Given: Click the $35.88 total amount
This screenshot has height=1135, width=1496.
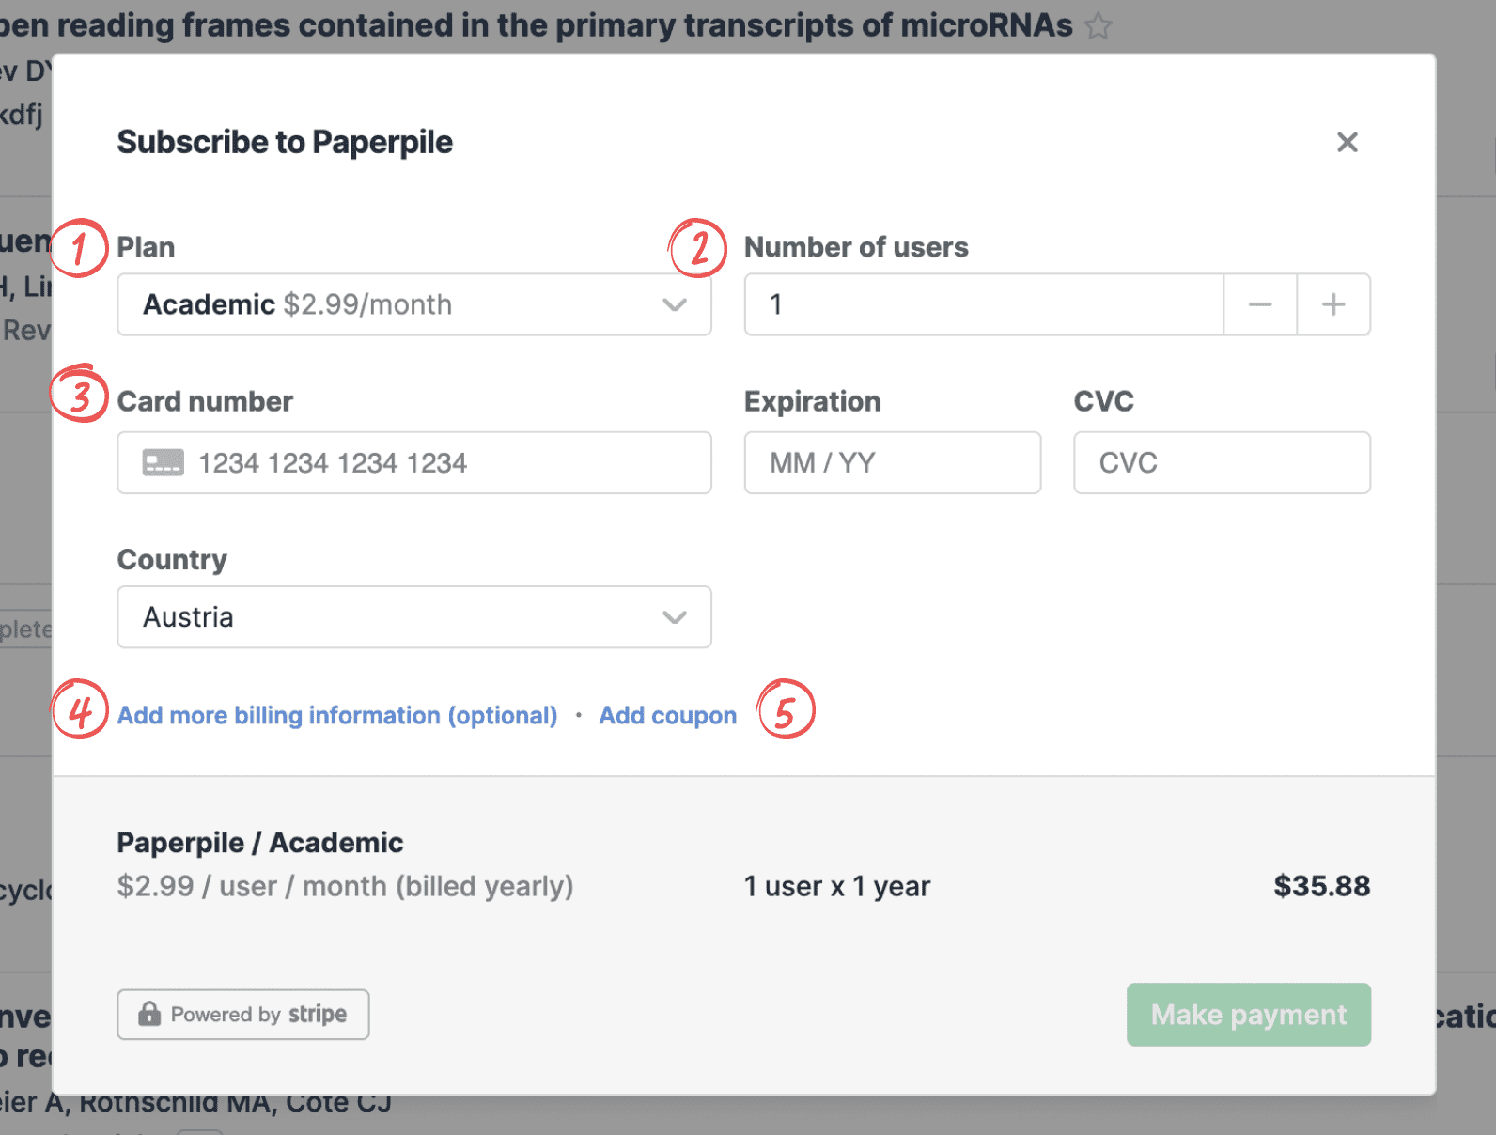Looking at the screenshot, I should 1321,886.
